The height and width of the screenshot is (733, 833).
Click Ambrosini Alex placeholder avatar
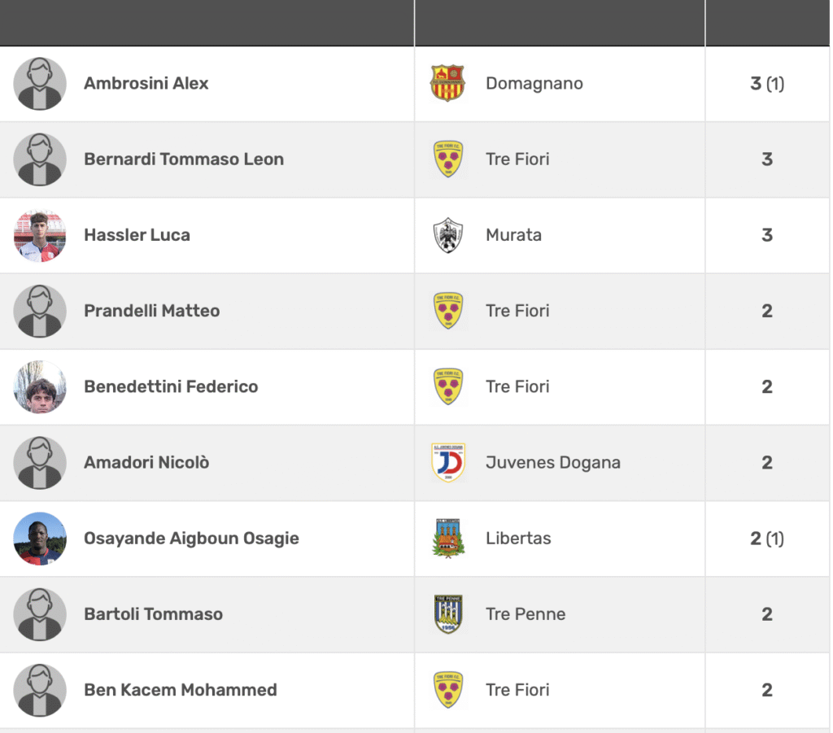(x=40, y=84)
